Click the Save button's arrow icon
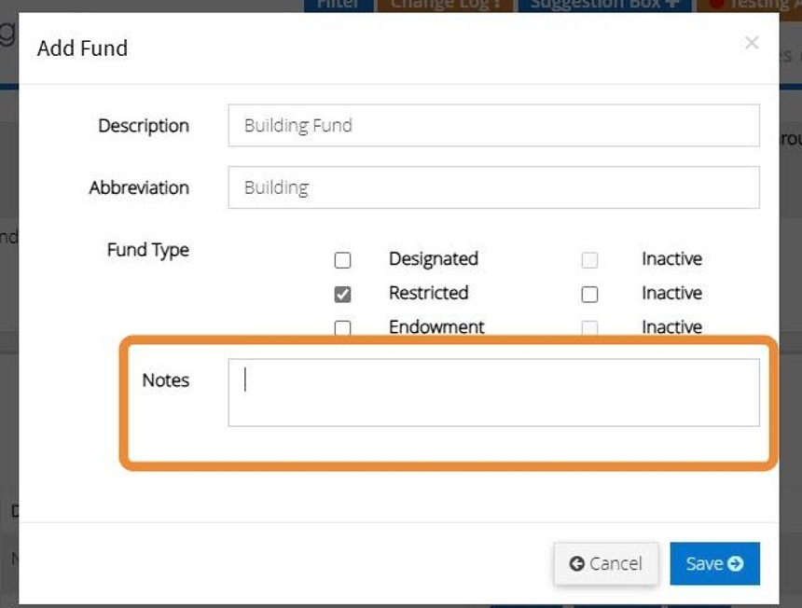The height and width of the screenshot is (608, 802). 736,563
